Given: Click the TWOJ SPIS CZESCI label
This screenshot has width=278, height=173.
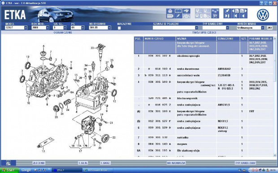Looking at the screenshot, I should (204, 33).
